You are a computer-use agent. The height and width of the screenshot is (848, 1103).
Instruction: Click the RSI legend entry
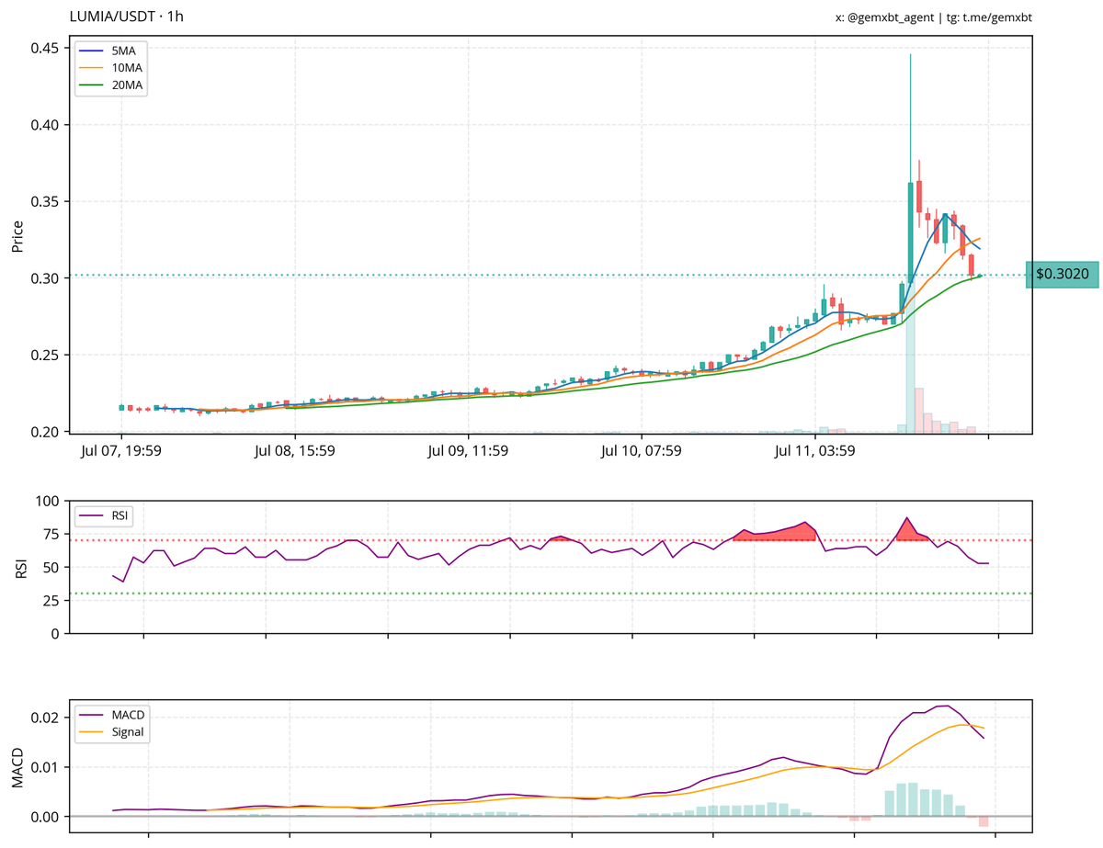coord(106,516)
